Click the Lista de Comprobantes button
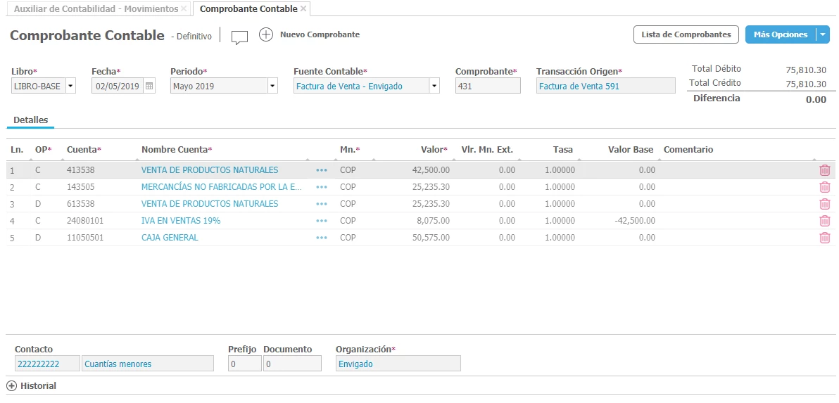The image size is (839, 403). (x=686, y=34)
